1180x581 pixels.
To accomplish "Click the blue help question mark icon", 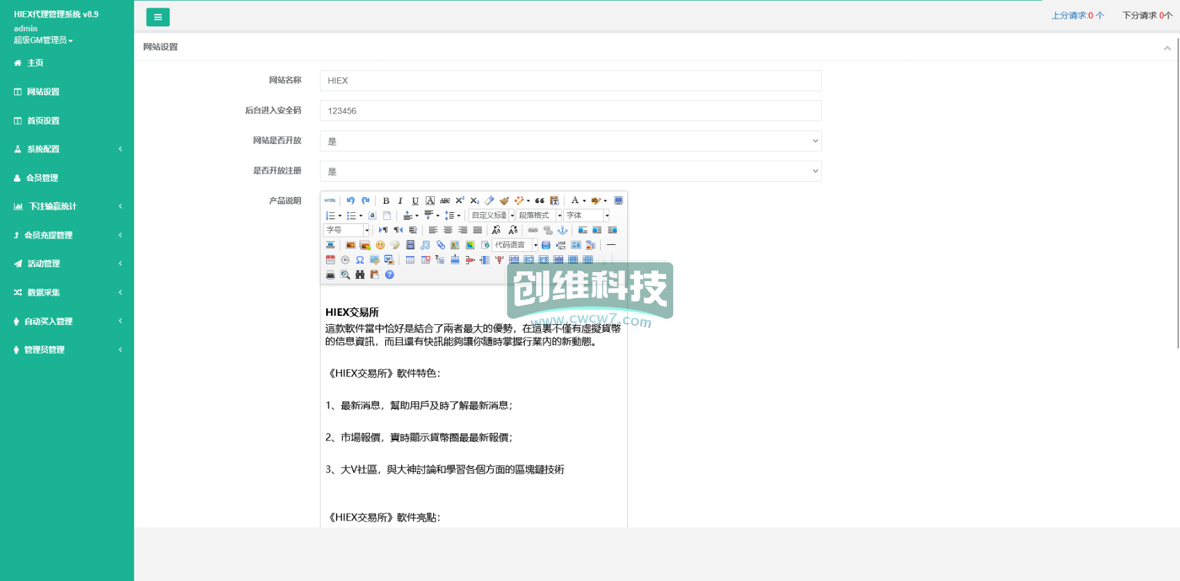I will [x=389, y=275].
